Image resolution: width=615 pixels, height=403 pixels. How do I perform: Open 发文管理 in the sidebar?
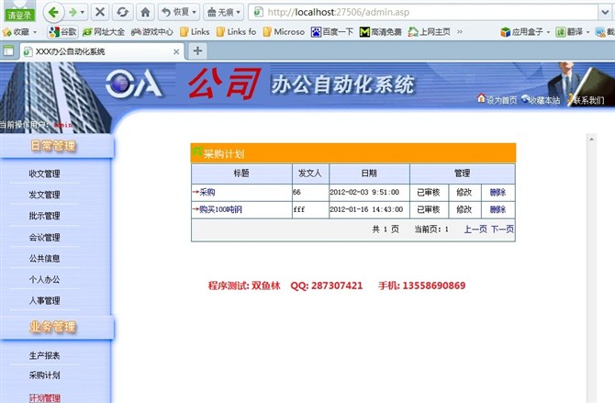44,195
